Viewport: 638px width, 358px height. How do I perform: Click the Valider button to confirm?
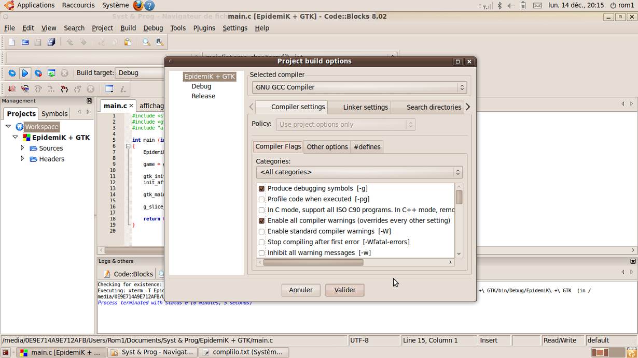(x=344, y=290)
